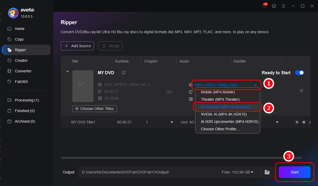This screenshot has width=318, height=186.
Task: Click Choose Other Titles button
Action: (x=94, y=109)
